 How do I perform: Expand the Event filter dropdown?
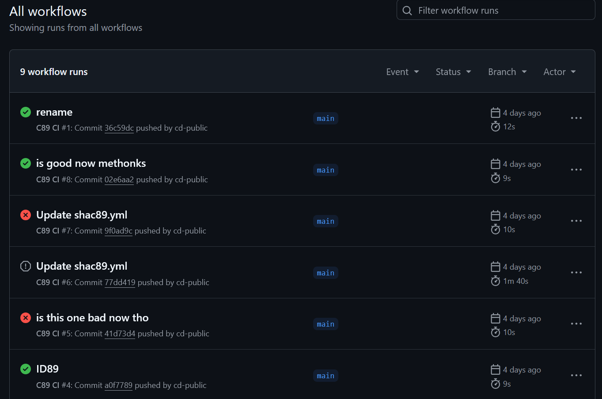point(402,72)
